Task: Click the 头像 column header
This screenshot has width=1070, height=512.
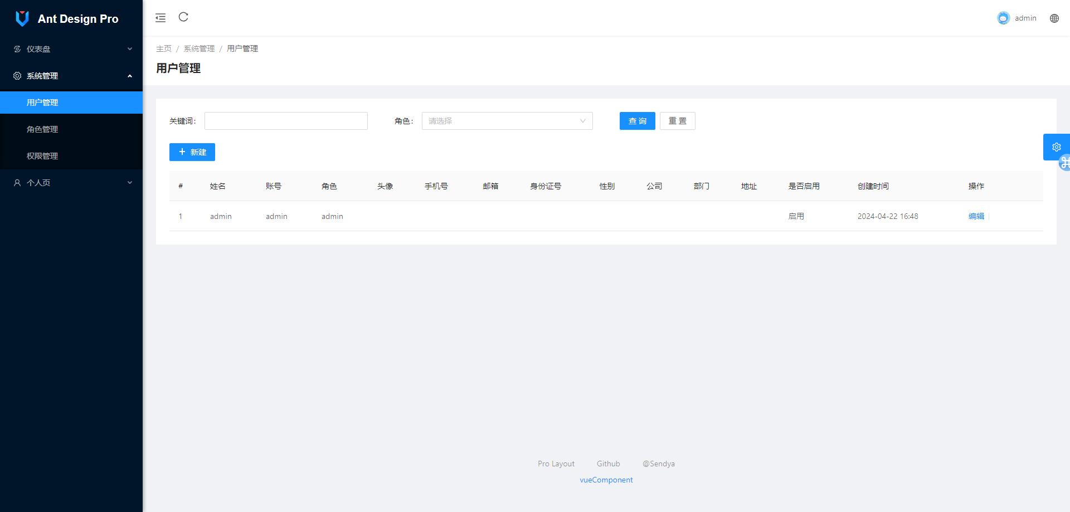Action: pos(385,186)
